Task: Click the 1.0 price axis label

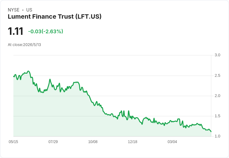Action: pyautogui.click(x=217, y=136)
